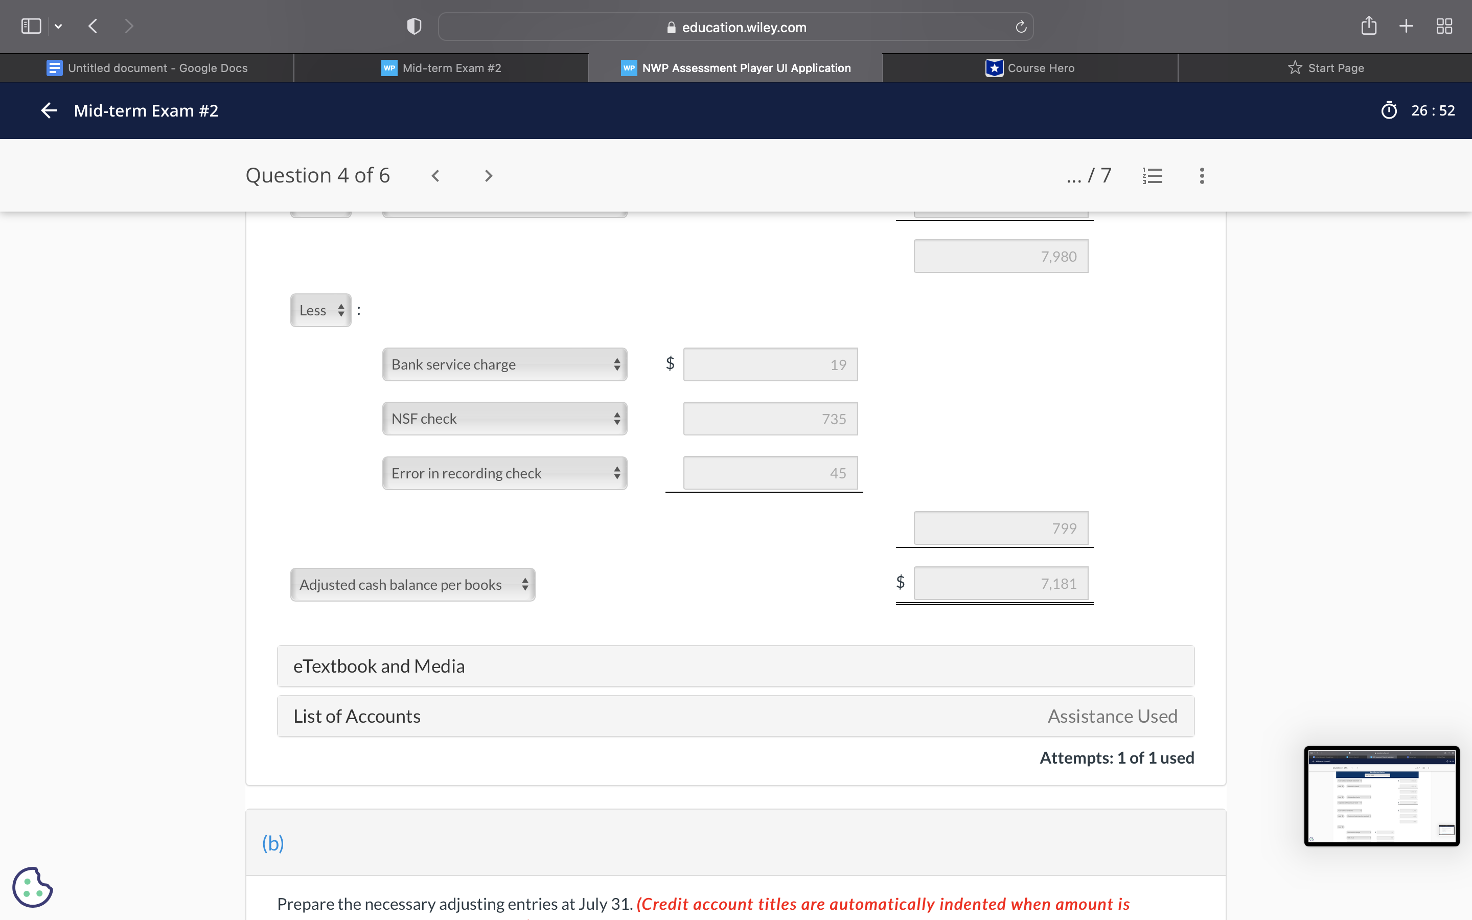
Task: Open the privacy shield report
Action: point(413,26)
